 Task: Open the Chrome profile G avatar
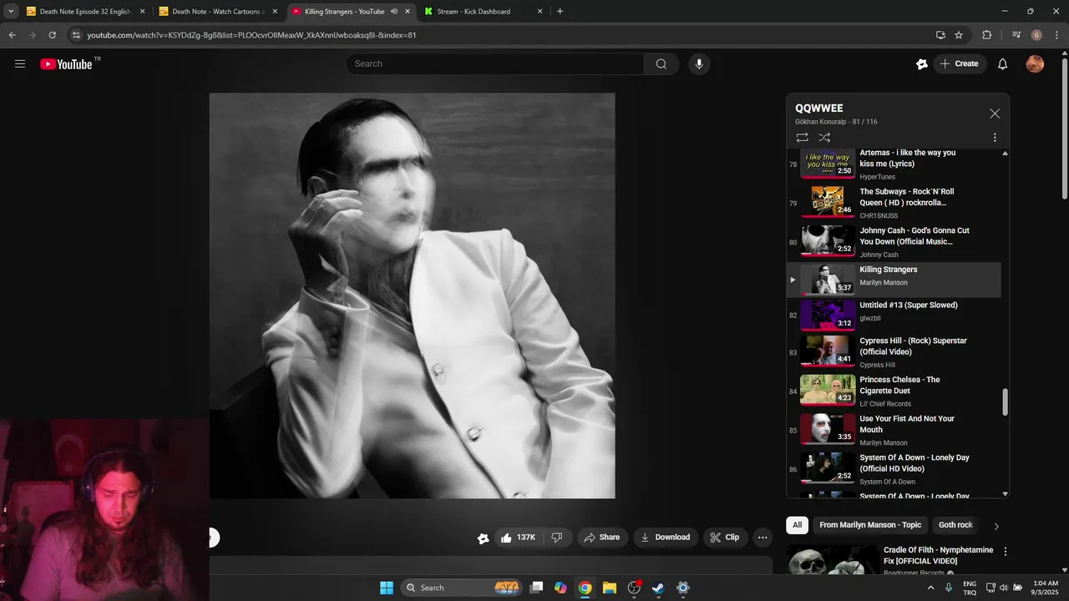(x=1036, y=35)
